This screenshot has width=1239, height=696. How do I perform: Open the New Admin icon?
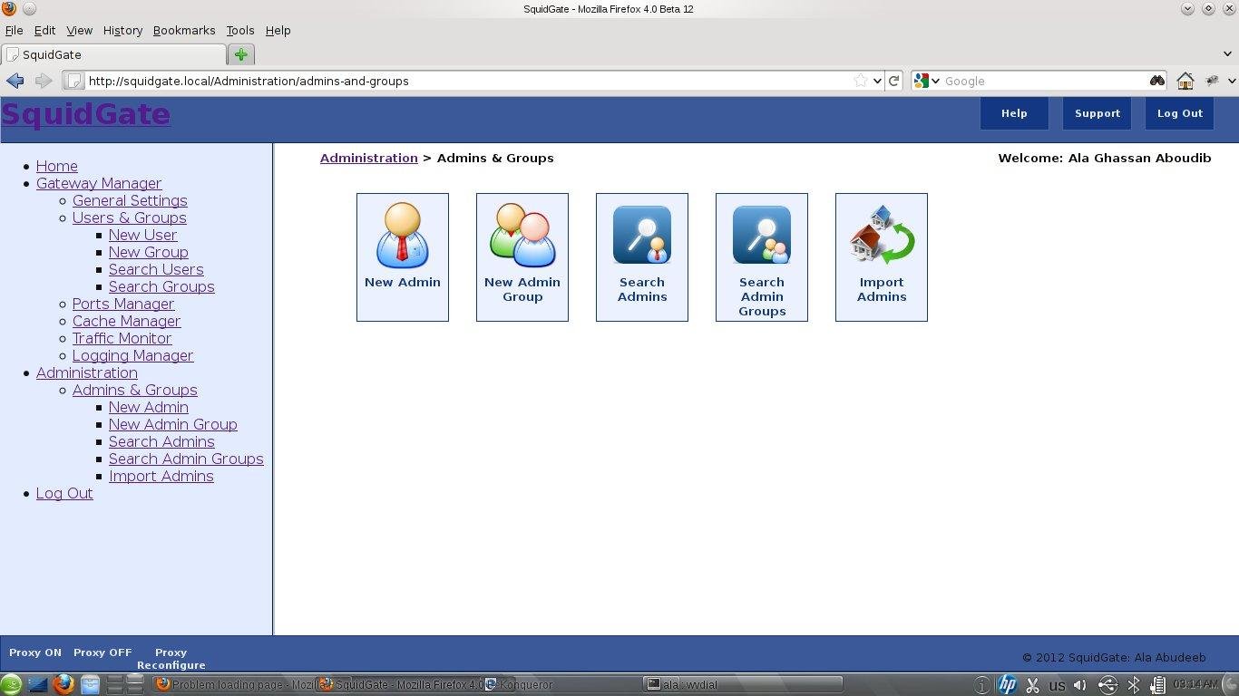click(x=402, y=256)
